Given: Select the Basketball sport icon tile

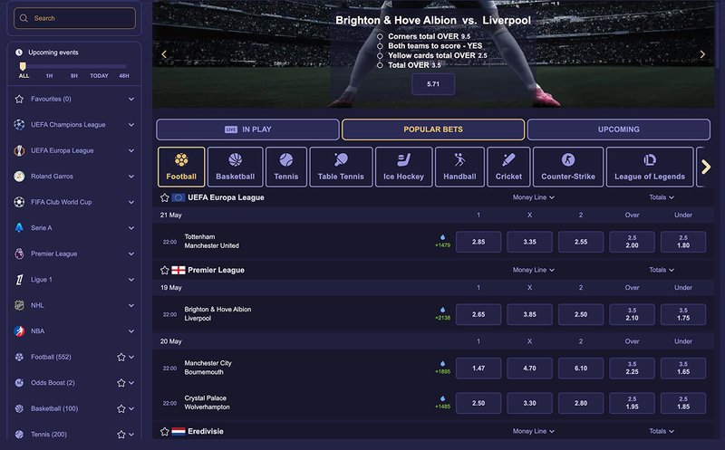Looking at the screenshot, I should pos(236,167).
